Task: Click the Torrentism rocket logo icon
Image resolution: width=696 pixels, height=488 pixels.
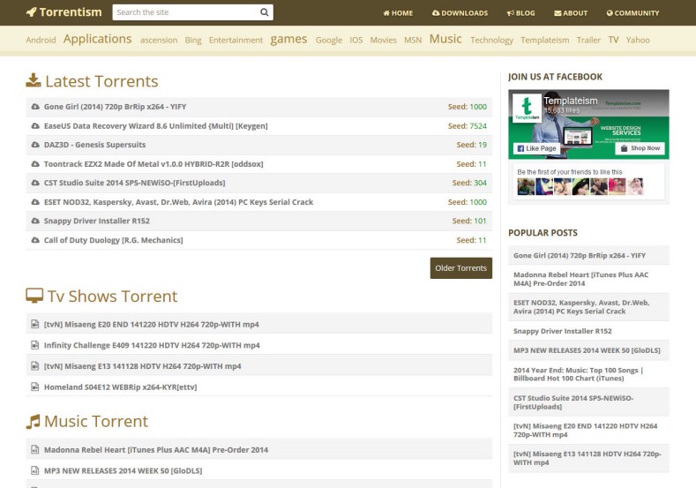Action: click(32, 12)
